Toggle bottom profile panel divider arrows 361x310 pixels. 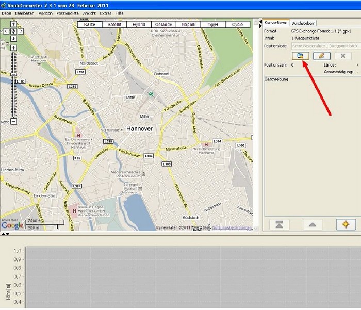(x=5, y=234)
